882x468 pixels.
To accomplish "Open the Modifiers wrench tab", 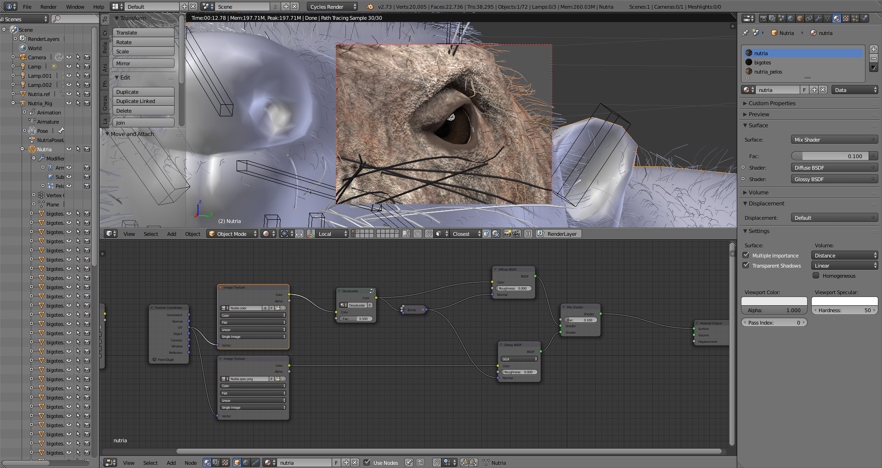I will click(x=818, y=18).
